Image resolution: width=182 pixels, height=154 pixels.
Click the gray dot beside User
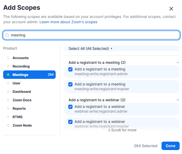pos(8,83)
